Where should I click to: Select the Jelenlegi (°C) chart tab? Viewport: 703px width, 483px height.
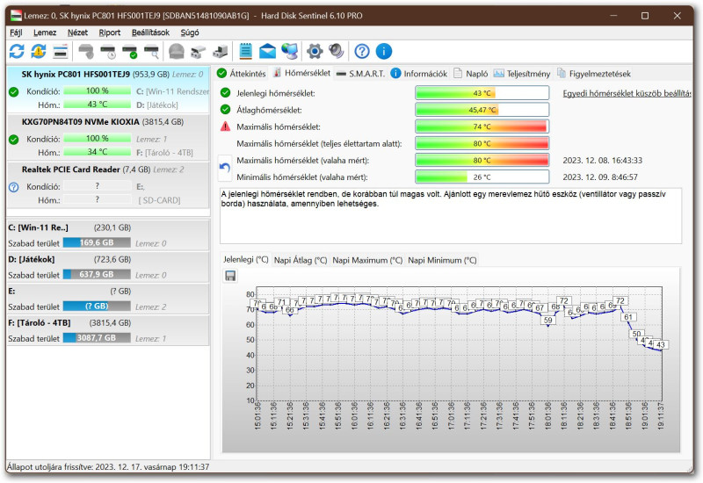point(246,259)
